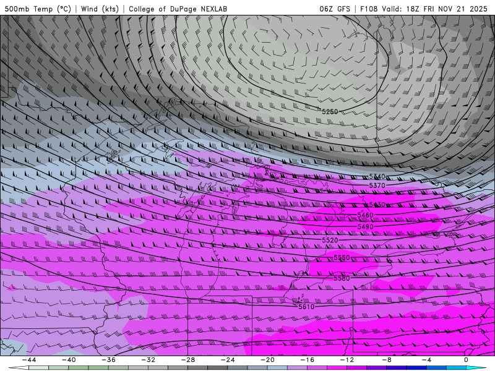This screenshot has width=495, height=371.
Task: Click the -8 colorbar tick label
Action: click(387, 360)
